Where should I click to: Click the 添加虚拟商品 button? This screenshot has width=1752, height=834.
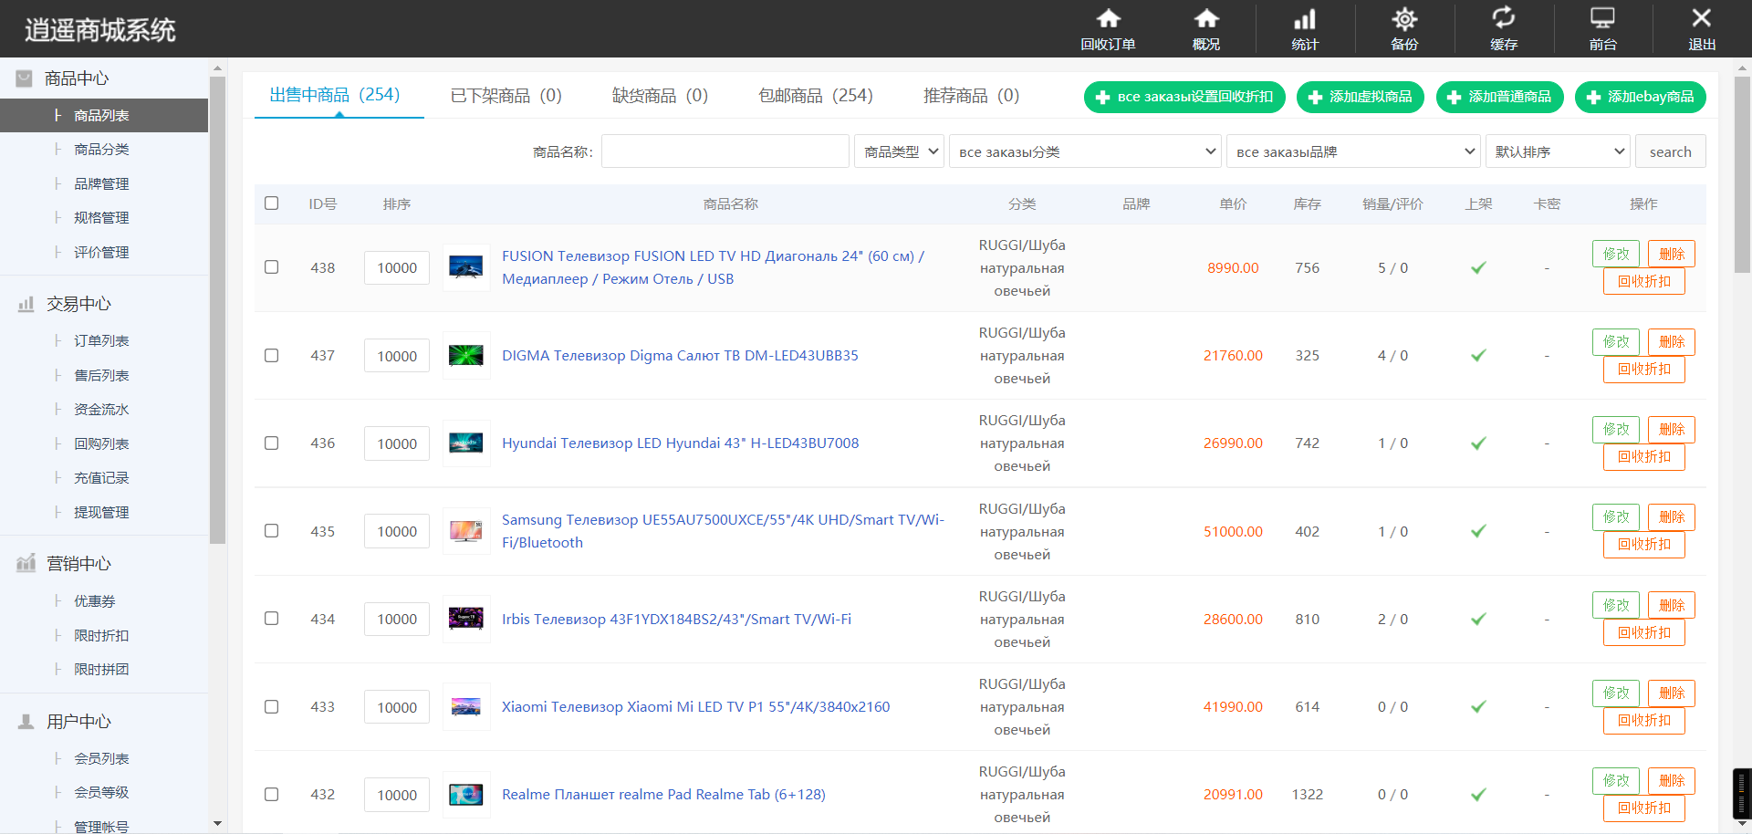pyautogui.click(x=1361, y=97)
